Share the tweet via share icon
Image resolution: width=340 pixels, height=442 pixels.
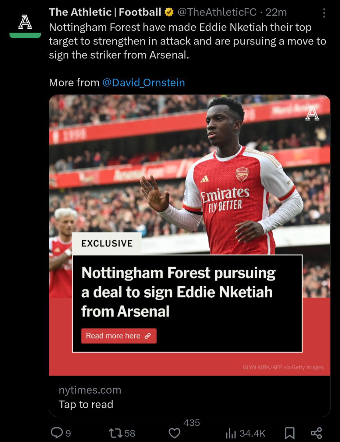coord(316,433)
